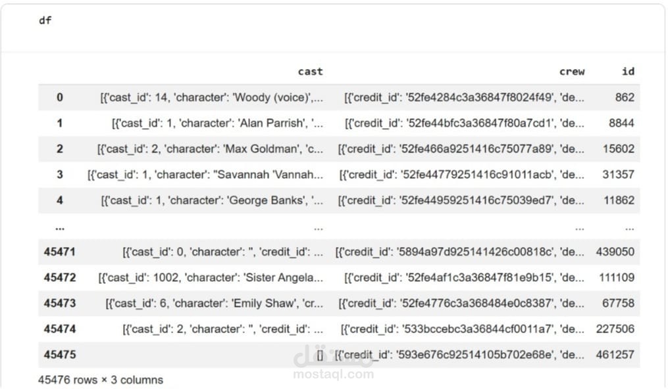Select the Sister Angela cast cell

(x=211, y=277)
